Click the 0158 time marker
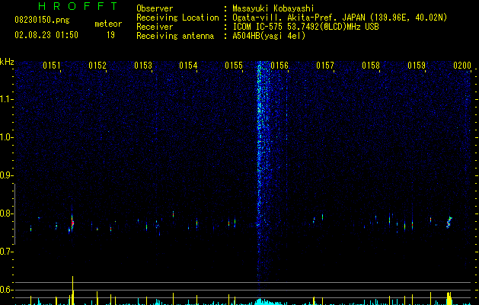Screen dimensions: 479x305 tap(371, 66)
